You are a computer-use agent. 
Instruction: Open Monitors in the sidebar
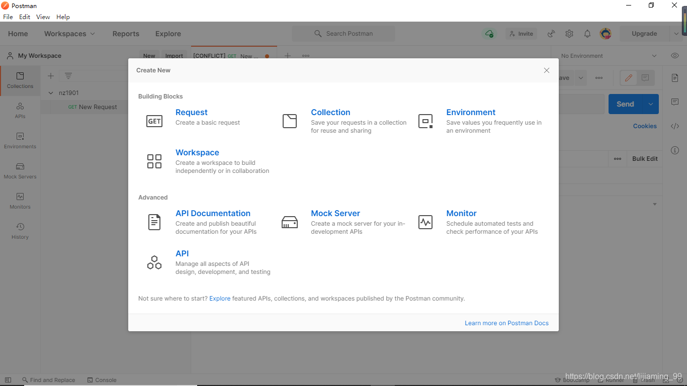pos(20,201)
